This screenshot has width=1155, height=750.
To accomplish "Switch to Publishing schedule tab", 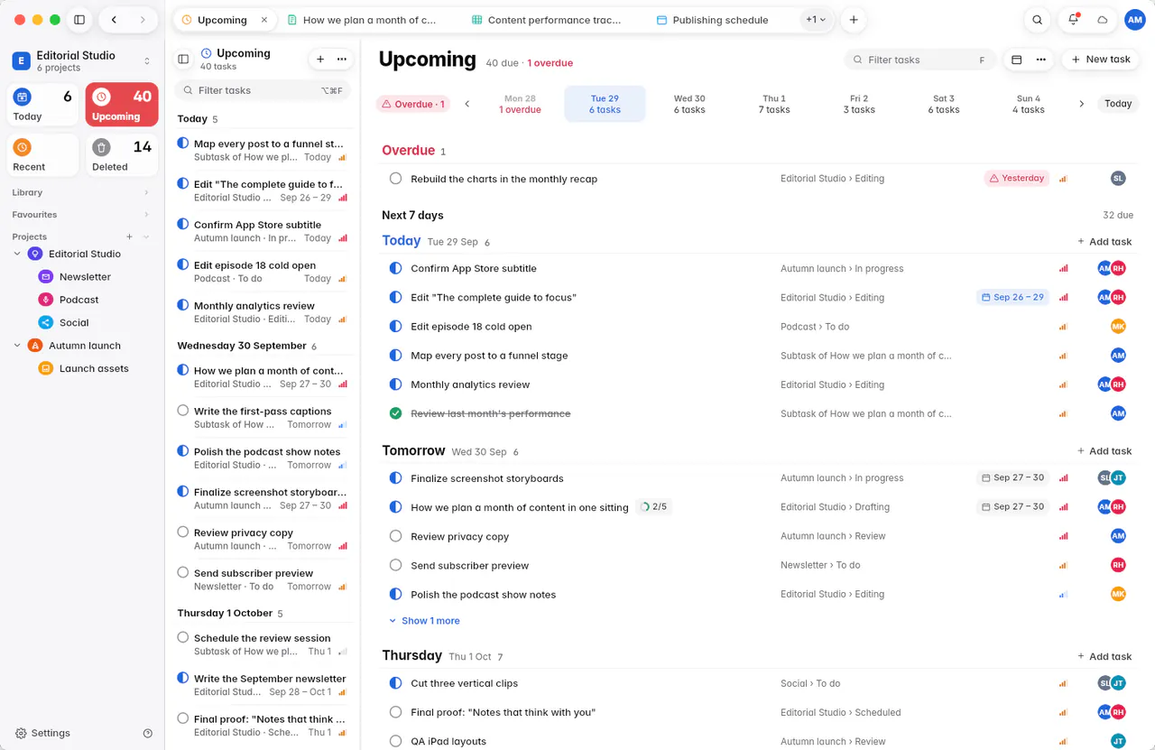I will coord(712,20).
